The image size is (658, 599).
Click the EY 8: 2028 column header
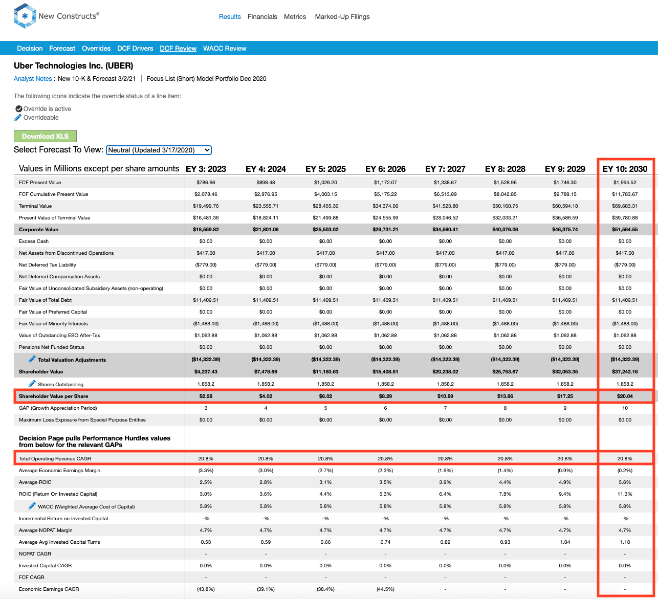point(505,169)
